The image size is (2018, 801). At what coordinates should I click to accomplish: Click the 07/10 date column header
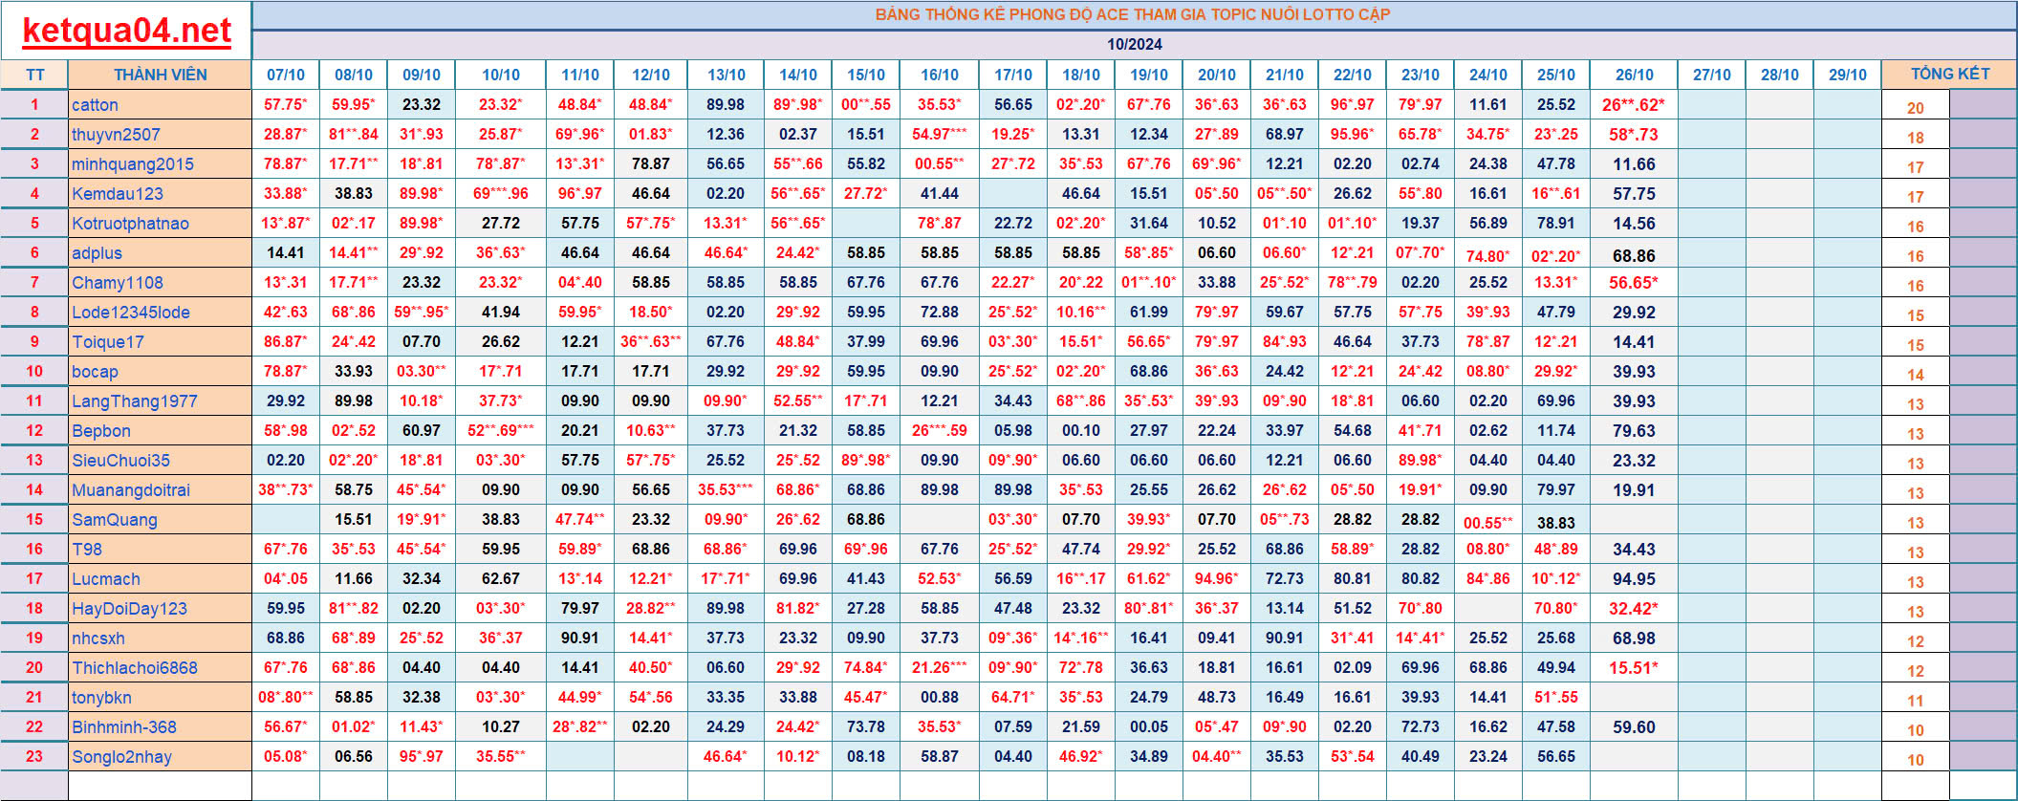[285, 75]
